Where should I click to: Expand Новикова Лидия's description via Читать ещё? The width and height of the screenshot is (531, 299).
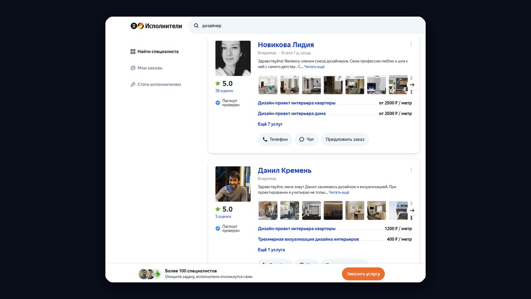pos(314,66)
